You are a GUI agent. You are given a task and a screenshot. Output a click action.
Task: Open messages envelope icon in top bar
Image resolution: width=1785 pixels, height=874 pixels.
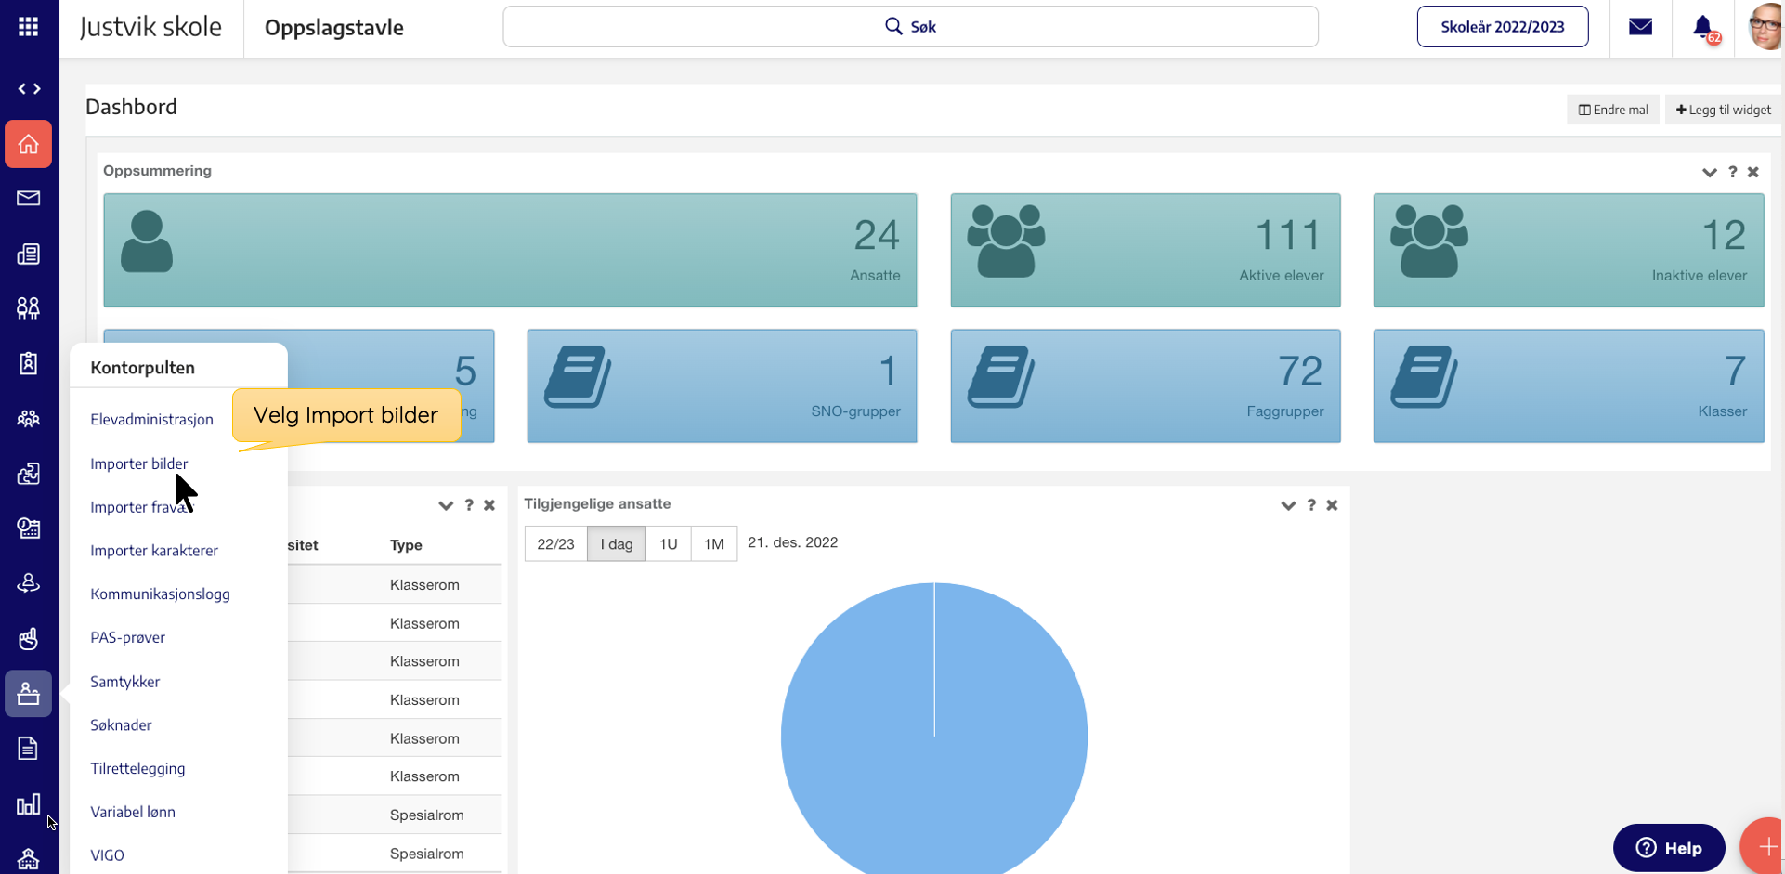tap(1640, 27)
